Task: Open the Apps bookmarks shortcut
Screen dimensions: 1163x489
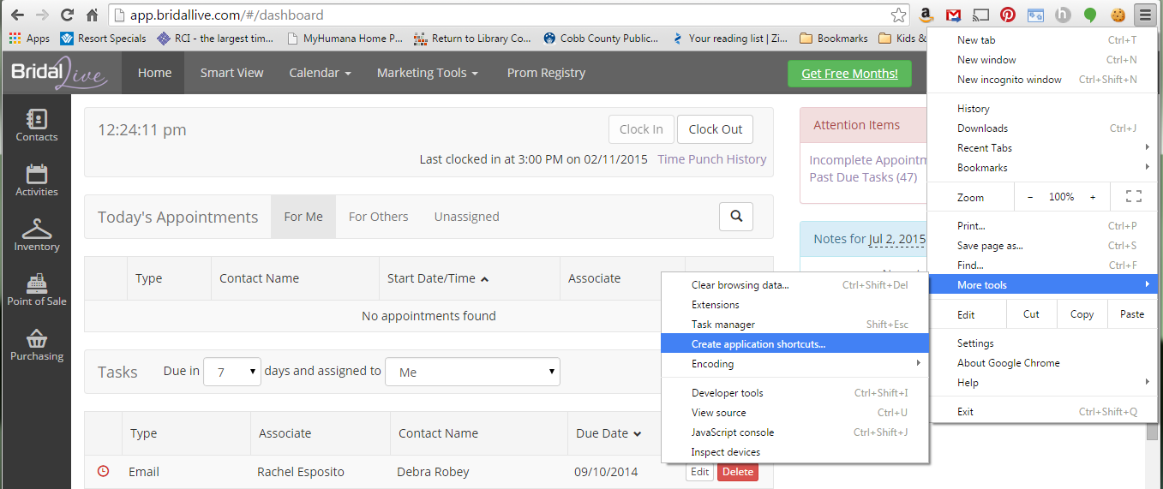Action: pyautogui.click(x=30, y=39)
